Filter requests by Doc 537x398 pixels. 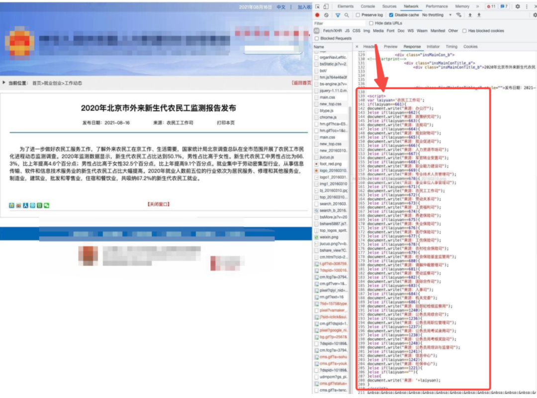(401, 31)
